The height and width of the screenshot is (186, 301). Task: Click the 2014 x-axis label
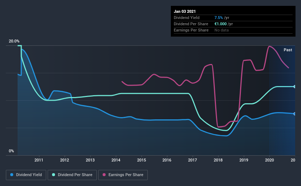[x=116, y=160]
